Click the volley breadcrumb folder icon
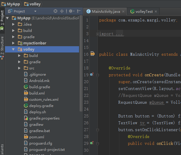181x155 pixels. 26,4
